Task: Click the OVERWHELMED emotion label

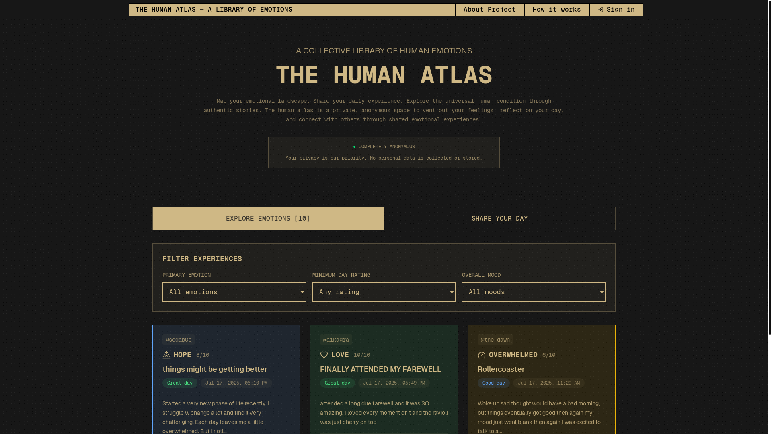Action: point(513,355)
